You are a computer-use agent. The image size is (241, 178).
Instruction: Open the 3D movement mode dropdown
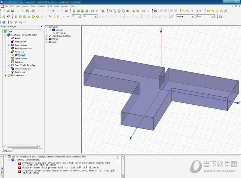click(x=96, y=16)
